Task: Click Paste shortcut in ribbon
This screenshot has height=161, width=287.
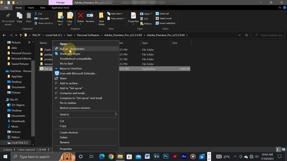Action: point(43,23)
